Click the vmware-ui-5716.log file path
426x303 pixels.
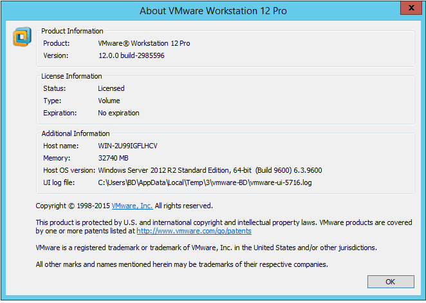tap(205, 182)
